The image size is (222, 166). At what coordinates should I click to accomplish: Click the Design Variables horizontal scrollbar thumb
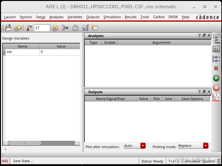[x=25, y=143]
